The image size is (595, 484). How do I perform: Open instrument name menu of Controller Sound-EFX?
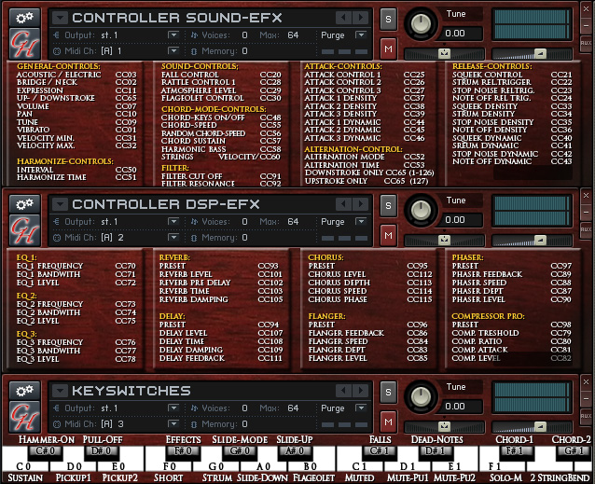click(60, 18)
